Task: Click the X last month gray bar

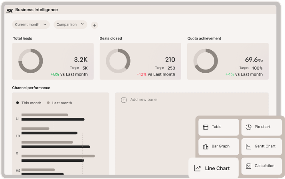Action: point(58,156)
